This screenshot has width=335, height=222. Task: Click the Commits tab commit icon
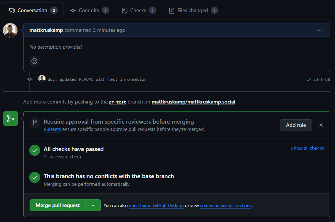(x=73, y=11)
